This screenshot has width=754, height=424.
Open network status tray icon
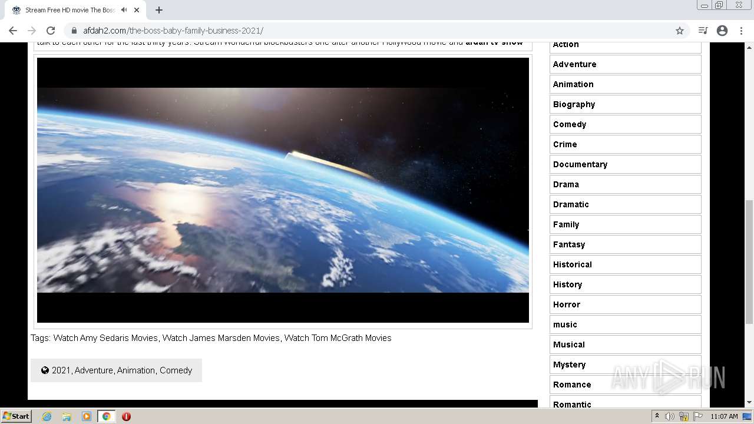pyautogui.click(x=684, y=416)
